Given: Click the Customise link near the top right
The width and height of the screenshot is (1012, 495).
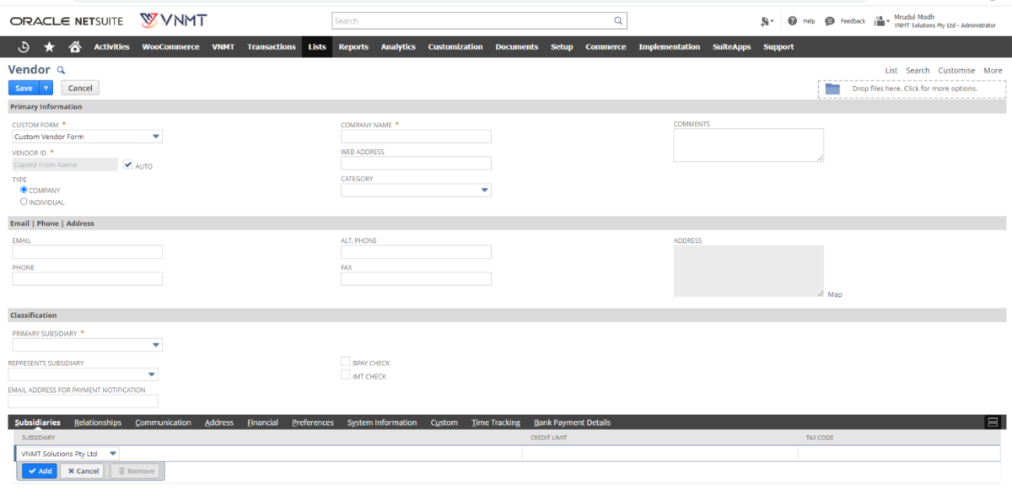Looking at the screenshot, I should coord(955,70).
